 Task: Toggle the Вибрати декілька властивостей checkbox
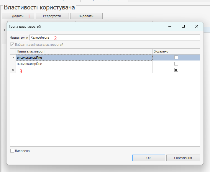12,45
